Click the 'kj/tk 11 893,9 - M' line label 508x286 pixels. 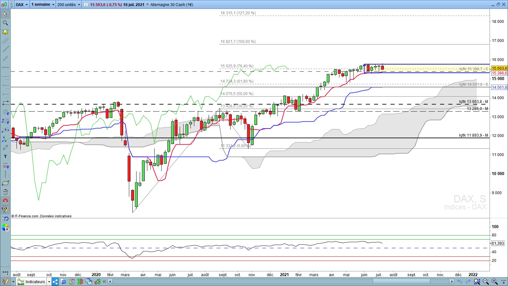coord(473,135)
